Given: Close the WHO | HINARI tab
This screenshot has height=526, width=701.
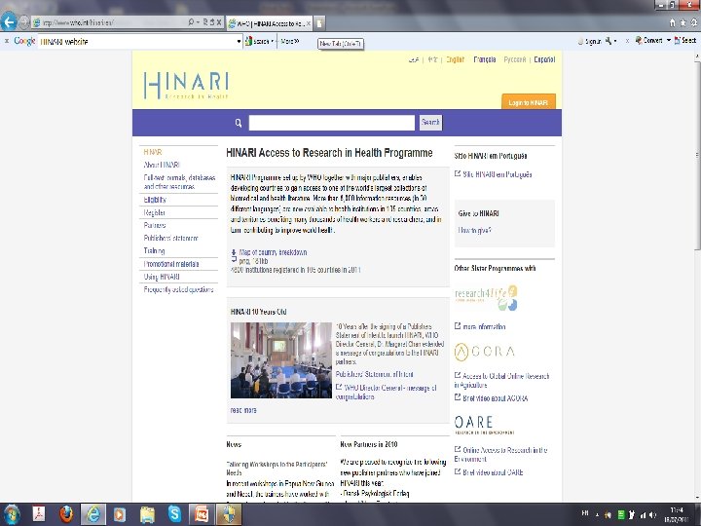Looking at the screenshot, I should [x=309, y=23].
